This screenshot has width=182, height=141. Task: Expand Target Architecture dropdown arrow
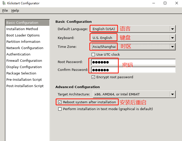coord(172,94)
